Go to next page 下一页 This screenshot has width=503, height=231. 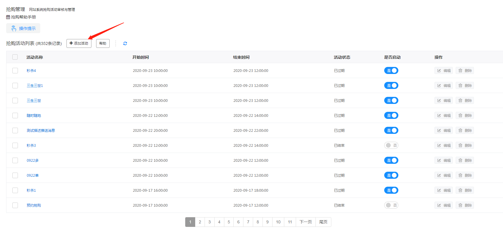click(305, 222)
